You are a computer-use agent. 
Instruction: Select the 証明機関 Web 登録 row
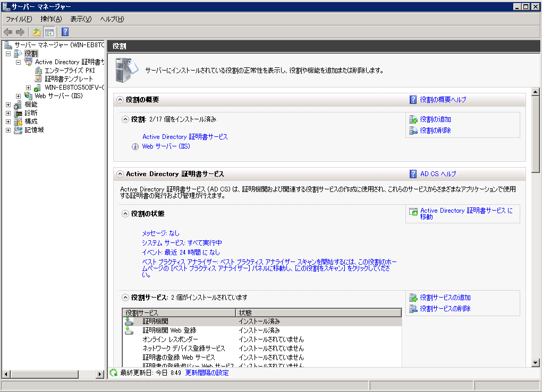point(262,330)
